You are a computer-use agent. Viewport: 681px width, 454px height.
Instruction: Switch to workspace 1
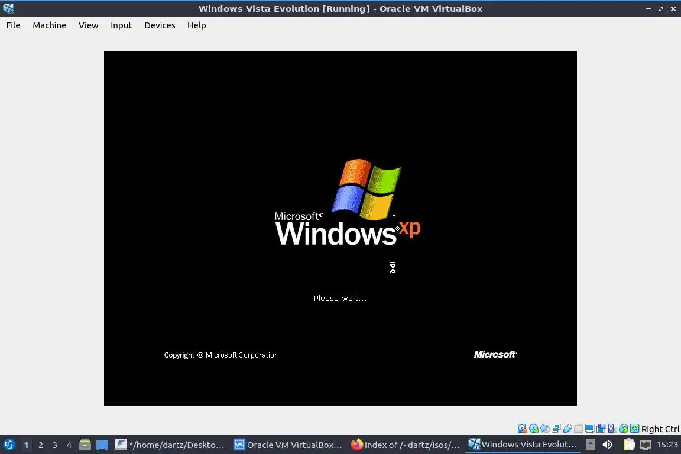point(26,445)
